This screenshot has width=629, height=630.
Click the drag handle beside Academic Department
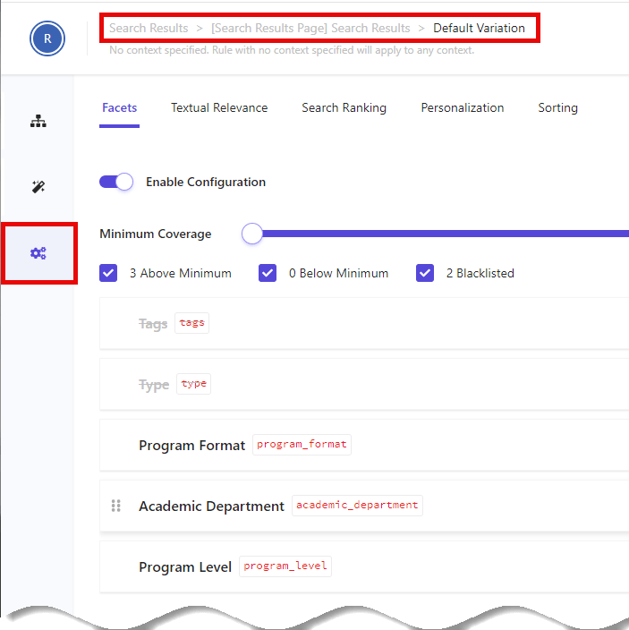tap(115, 506)
